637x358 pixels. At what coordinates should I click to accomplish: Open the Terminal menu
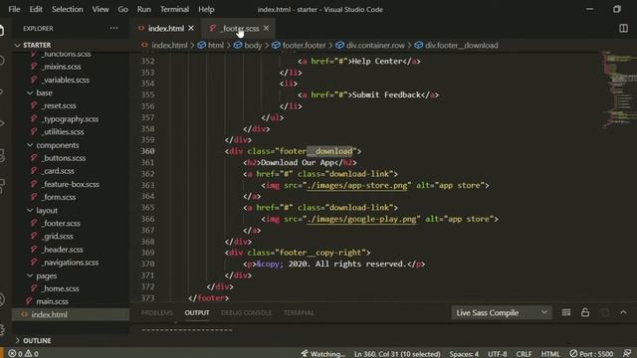(x=174, y=9)
